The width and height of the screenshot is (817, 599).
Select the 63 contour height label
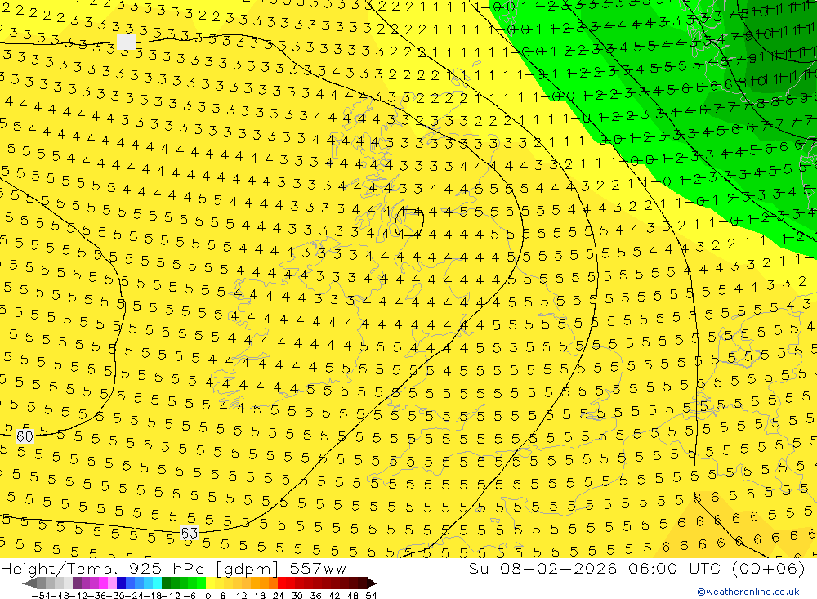(190, 533)
